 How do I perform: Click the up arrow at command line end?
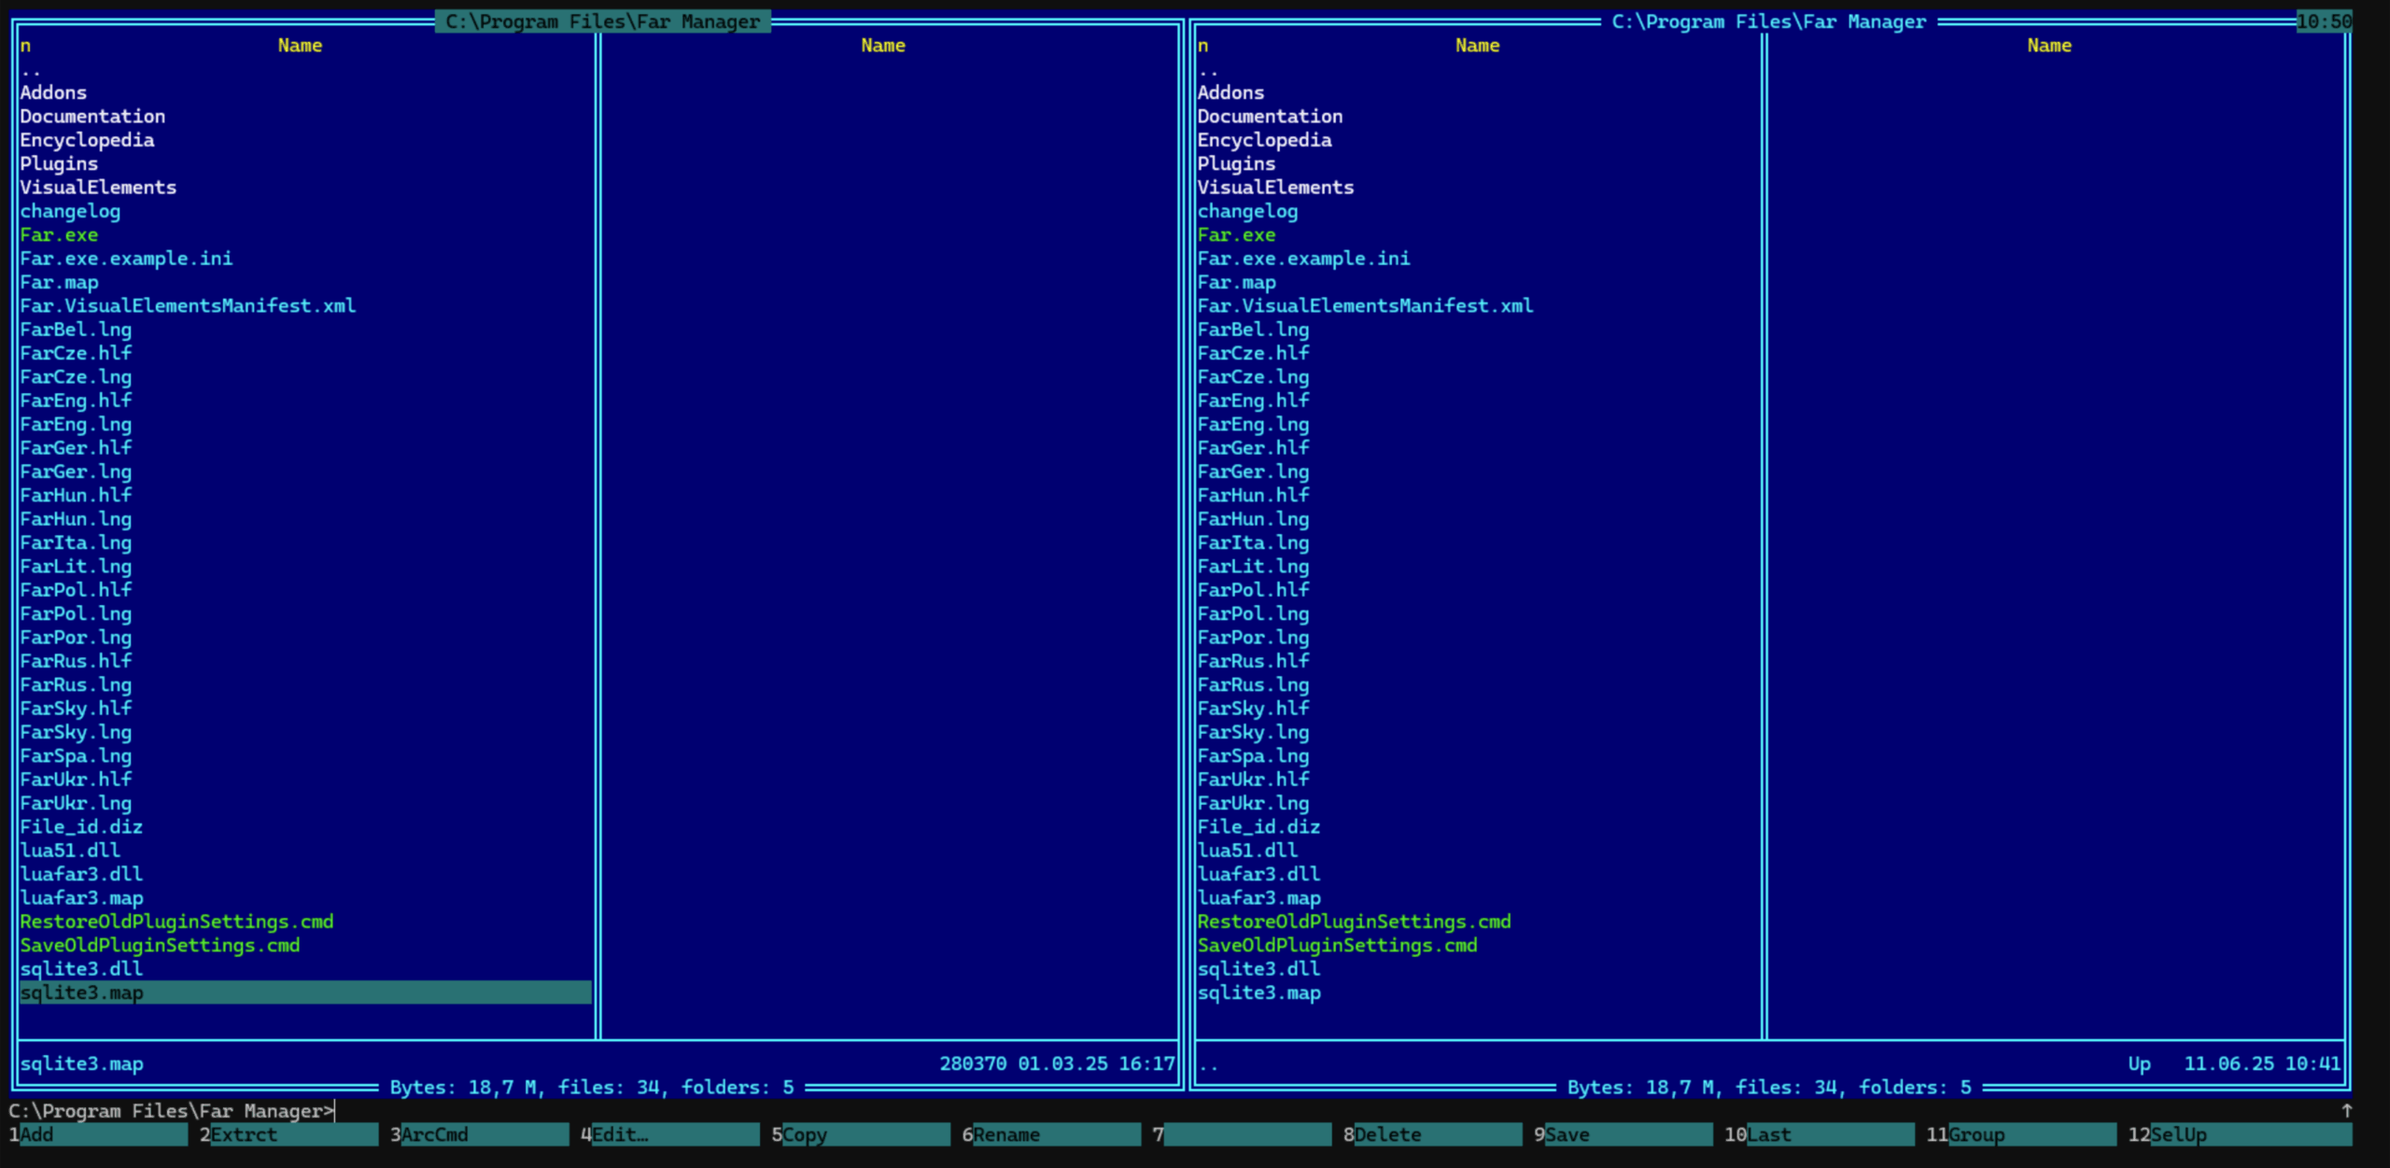click(x=2346, y=1110)
